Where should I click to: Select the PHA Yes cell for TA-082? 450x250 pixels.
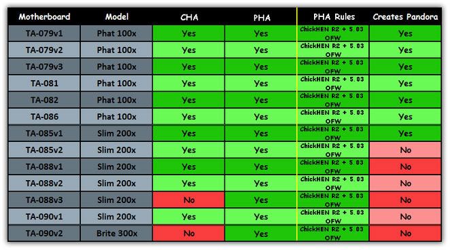(x=261, y=100)
